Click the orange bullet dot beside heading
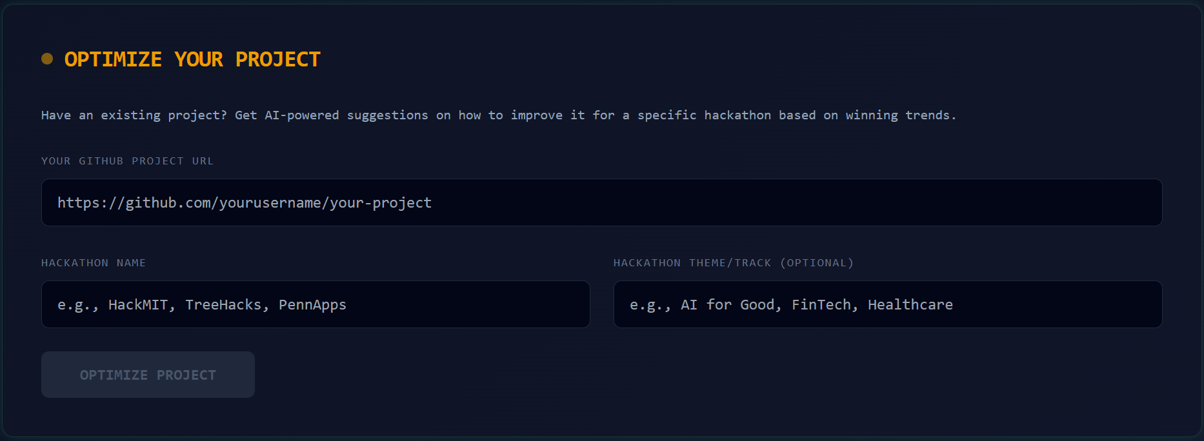 pyautogui.click(x=47, y=59)
